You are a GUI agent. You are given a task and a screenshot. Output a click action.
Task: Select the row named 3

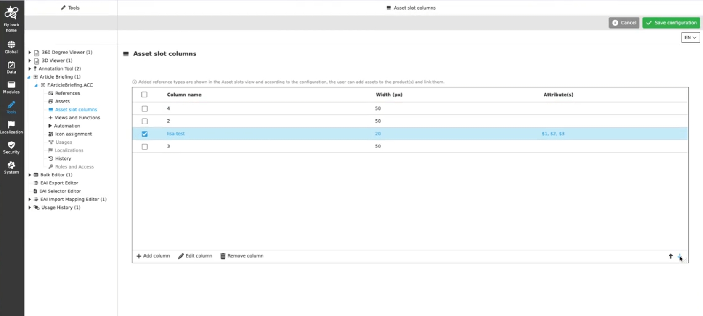[x=410, y=146]
